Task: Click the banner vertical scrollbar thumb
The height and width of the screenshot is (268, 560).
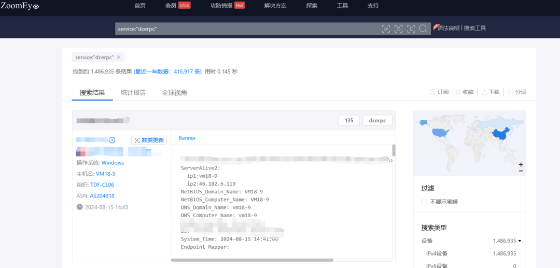Action: tap(394, 150)
